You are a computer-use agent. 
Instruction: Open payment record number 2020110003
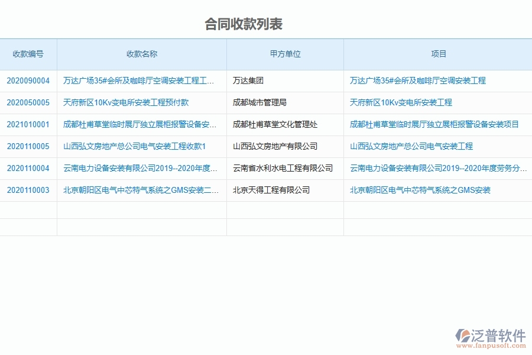click(27, 190)
